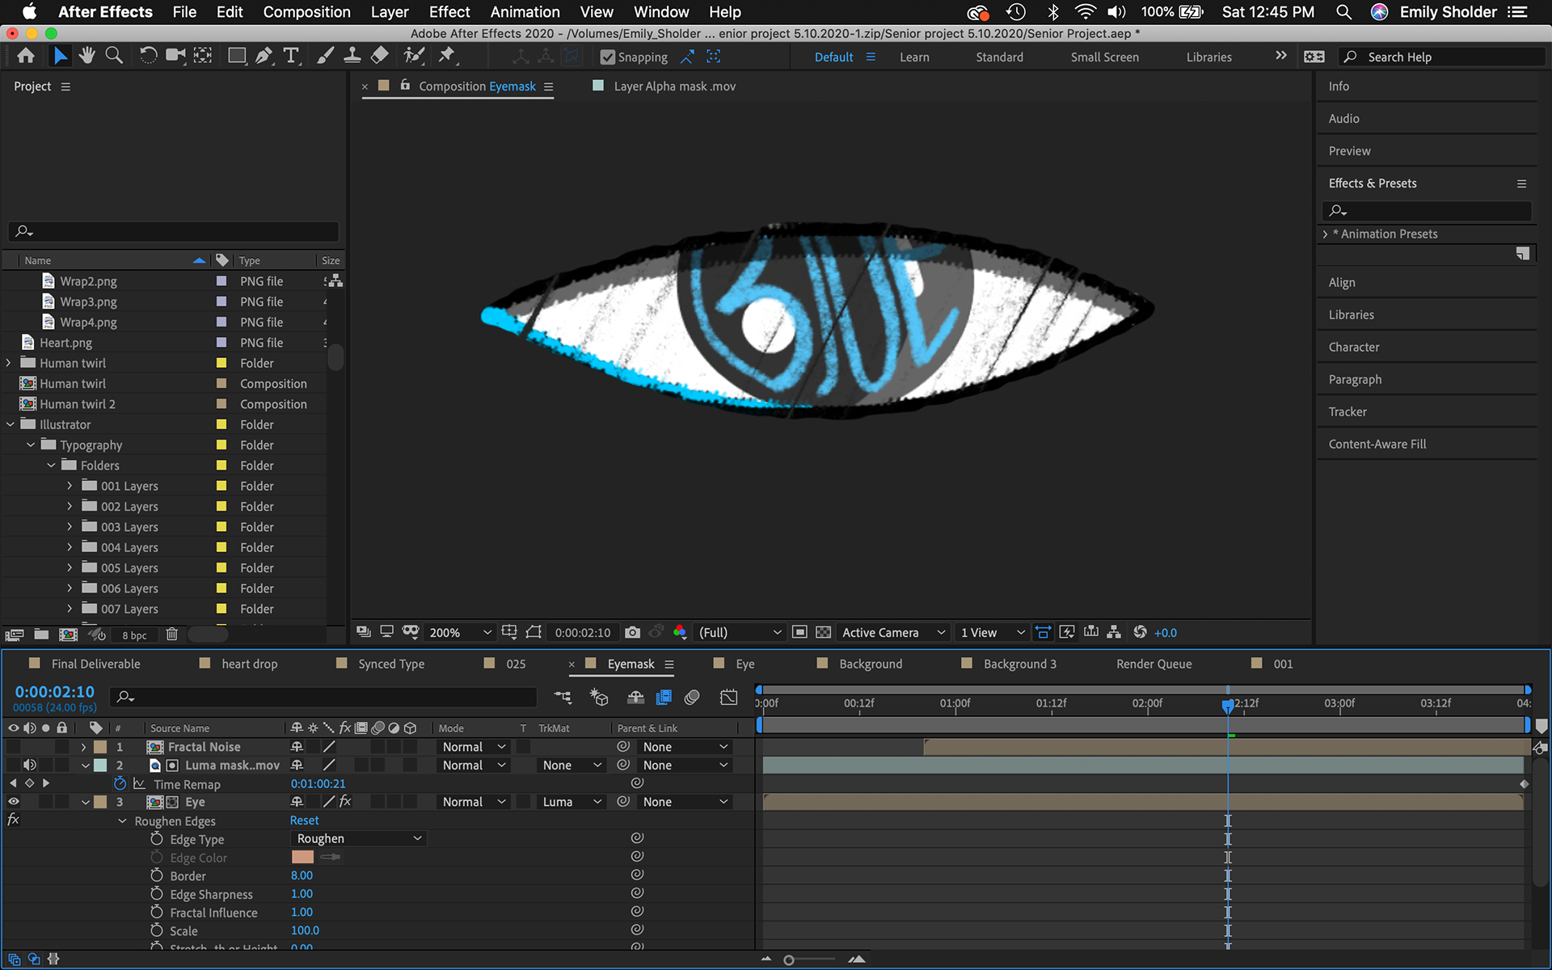The image size is (1552, 970).
Task: Open the Active Camera dropdown
Action: coord(893,632)
